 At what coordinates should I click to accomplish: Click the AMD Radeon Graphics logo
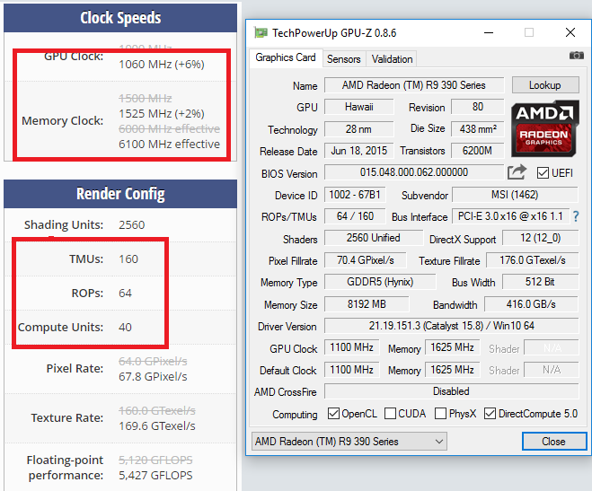tap(545, 128)
